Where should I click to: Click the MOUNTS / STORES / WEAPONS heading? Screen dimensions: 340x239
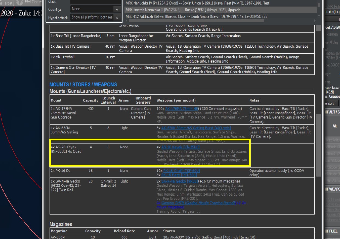pos(83,84)
